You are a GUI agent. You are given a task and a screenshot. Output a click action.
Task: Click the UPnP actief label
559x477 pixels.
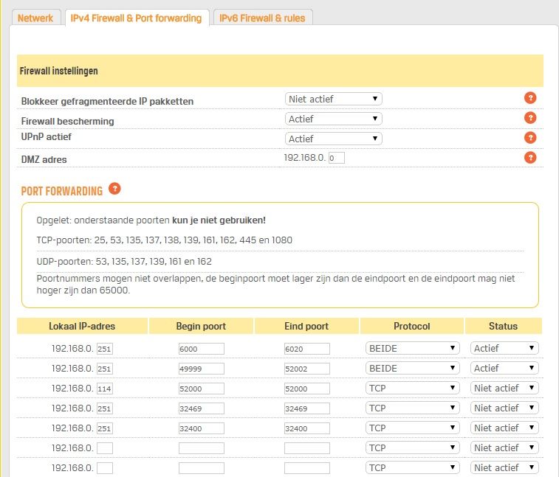click(x=47, y=137)
